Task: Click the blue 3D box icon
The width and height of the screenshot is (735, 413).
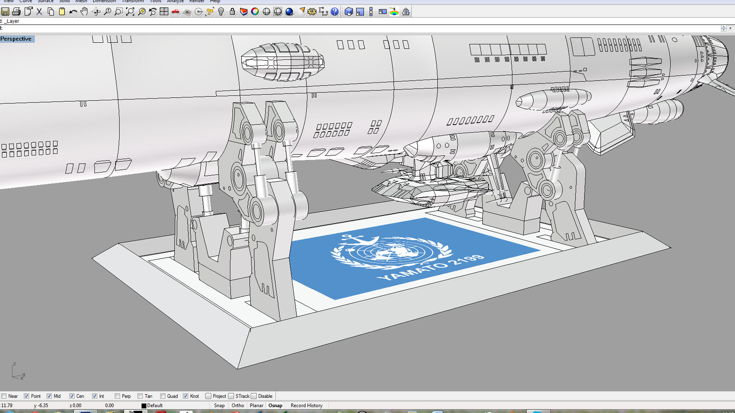Action: [x=349, y=12]
